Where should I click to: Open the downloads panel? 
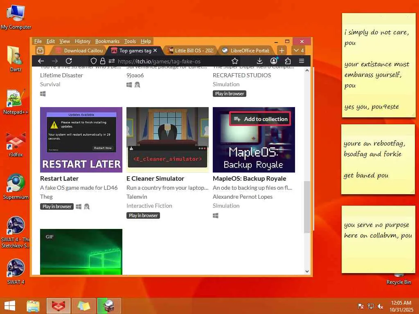pyautogui.click(x=259, y=61)
